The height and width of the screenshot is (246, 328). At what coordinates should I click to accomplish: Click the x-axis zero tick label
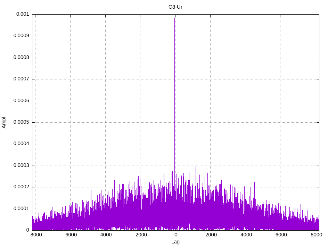pos(176,235)
